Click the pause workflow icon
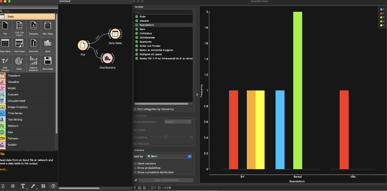387x191 pixels. click(x=43, y=186)
